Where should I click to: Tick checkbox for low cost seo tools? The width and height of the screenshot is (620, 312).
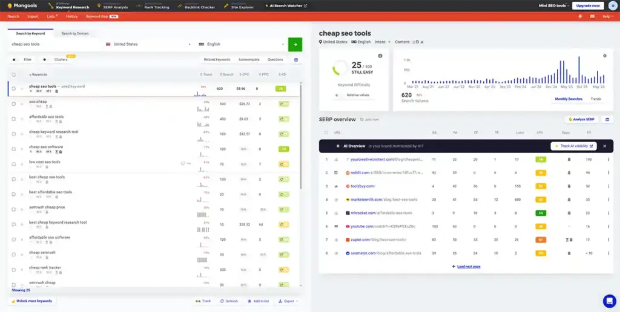14,164
